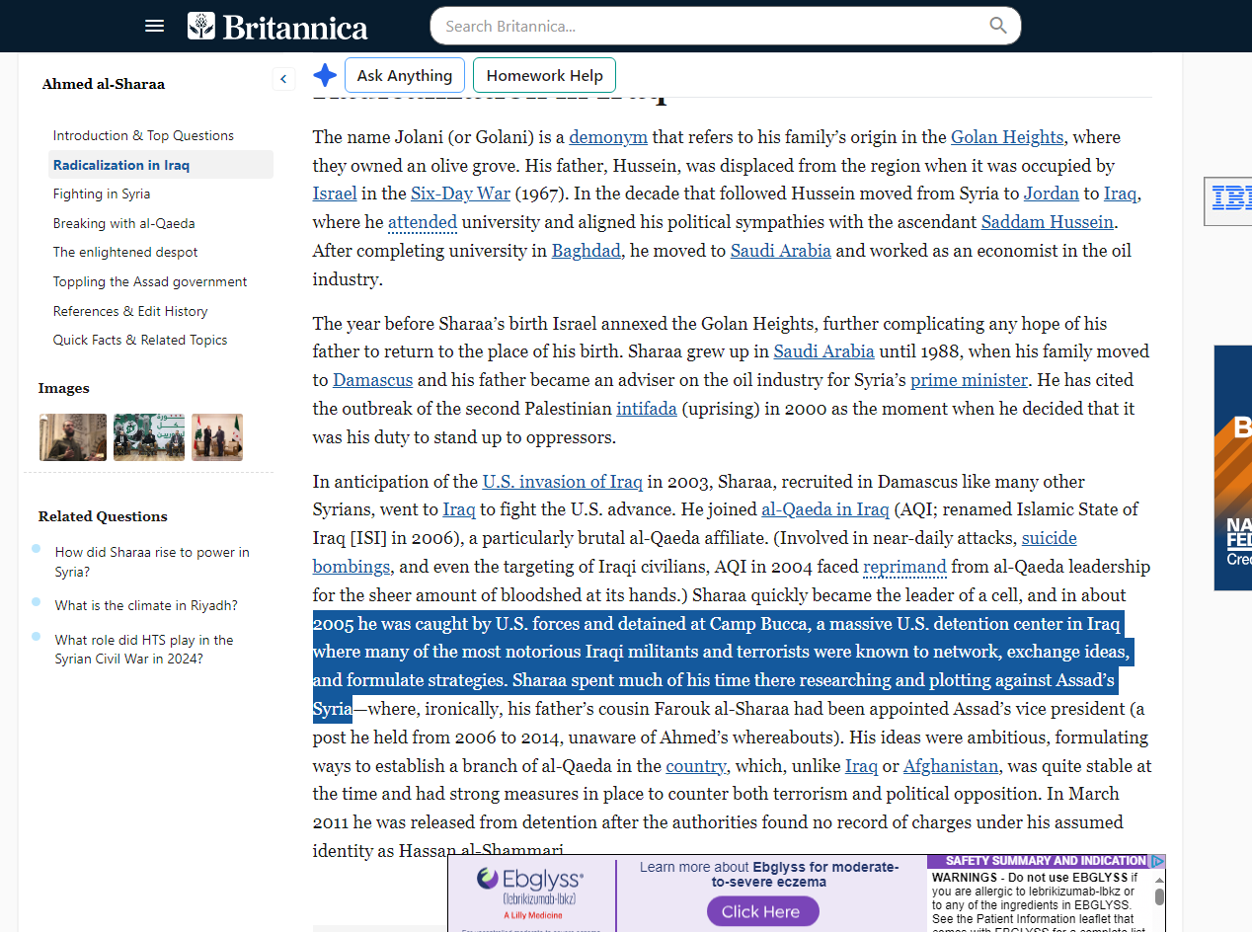The width and height of the screenshot is (1252, 932).
Task: Open The enlightened despot section
Action: point(125,252)
